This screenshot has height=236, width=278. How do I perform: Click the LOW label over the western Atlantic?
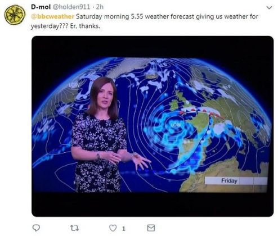74,85
